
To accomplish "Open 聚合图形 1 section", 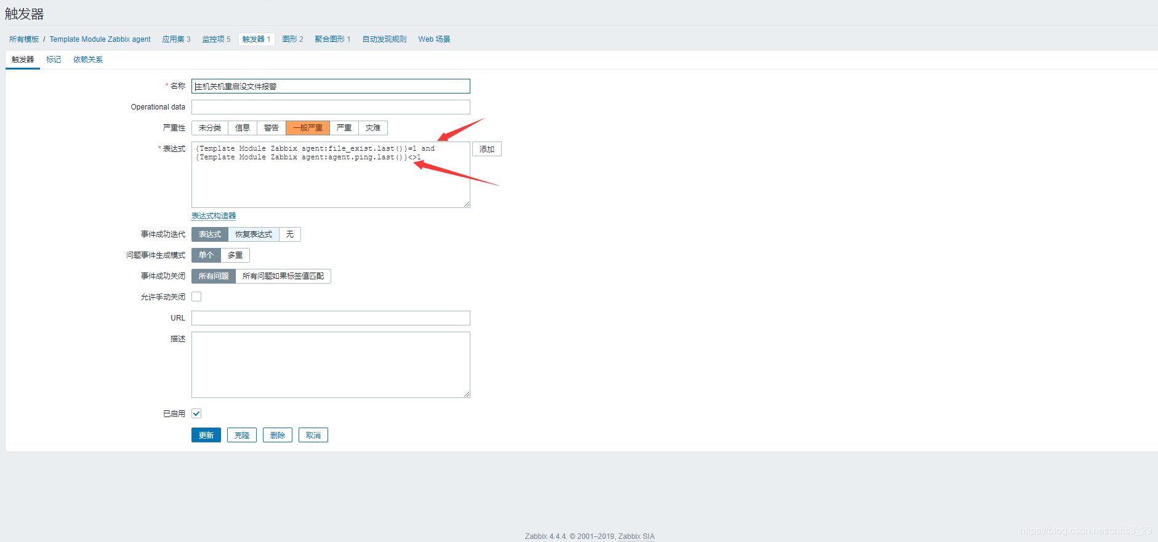I will point(332,39).
